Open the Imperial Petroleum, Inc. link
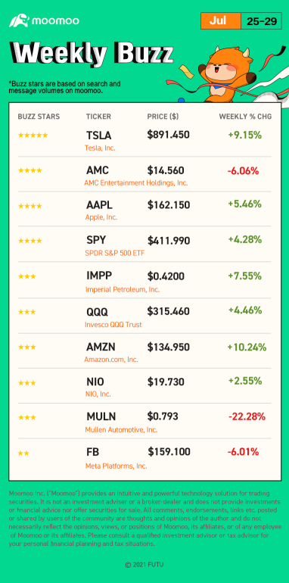Screen dimensions: 289x583 coord(123,289)
